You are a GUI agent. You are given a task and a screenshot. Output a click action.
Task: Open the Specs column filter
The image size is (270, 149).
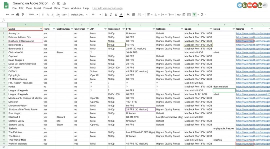tap(211, 29)
